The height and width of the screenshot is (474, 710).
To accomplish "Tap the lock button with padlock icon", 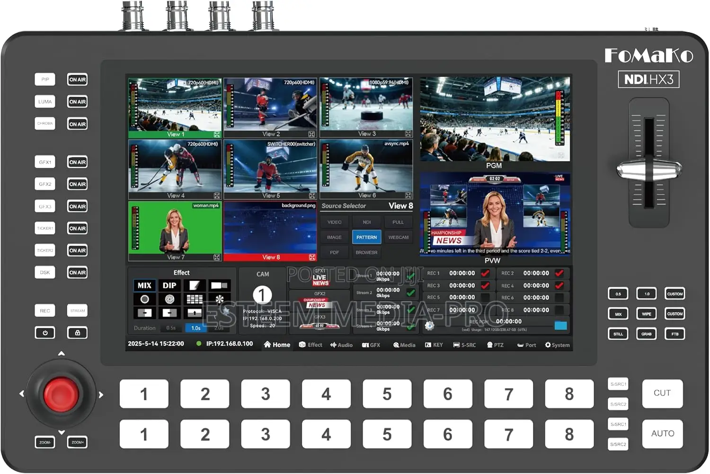I will 77,333.
